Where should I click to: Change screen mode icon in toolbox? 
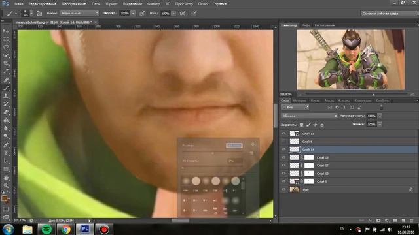(6, 217)
